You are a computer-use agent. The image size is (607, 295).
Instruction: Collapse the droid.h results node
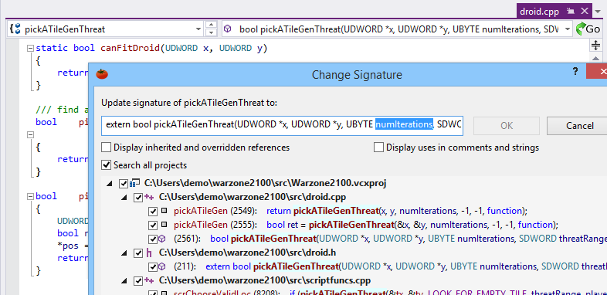[x=124, y=253]
